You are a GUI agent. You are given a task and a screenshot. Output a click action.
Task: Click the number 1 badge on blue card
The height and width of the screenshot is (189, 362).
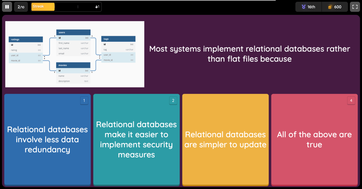click(84, 101)
